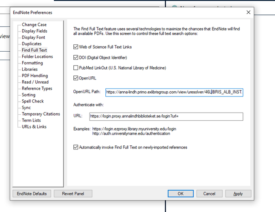
Task: Toggle automatically invoke Find Full Text checkbox
Action: tap(76, 147)
